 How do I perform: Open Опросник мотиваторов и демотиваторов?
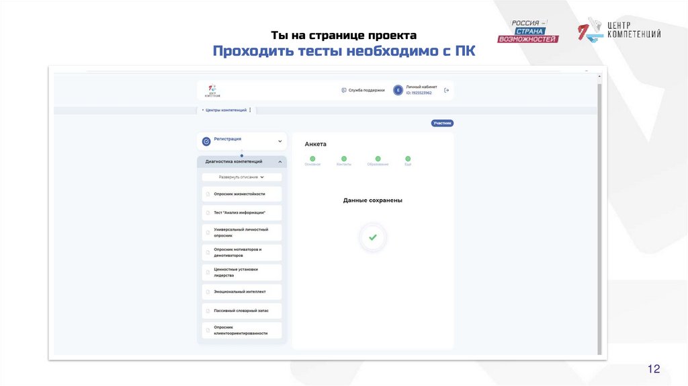point(242,252)
